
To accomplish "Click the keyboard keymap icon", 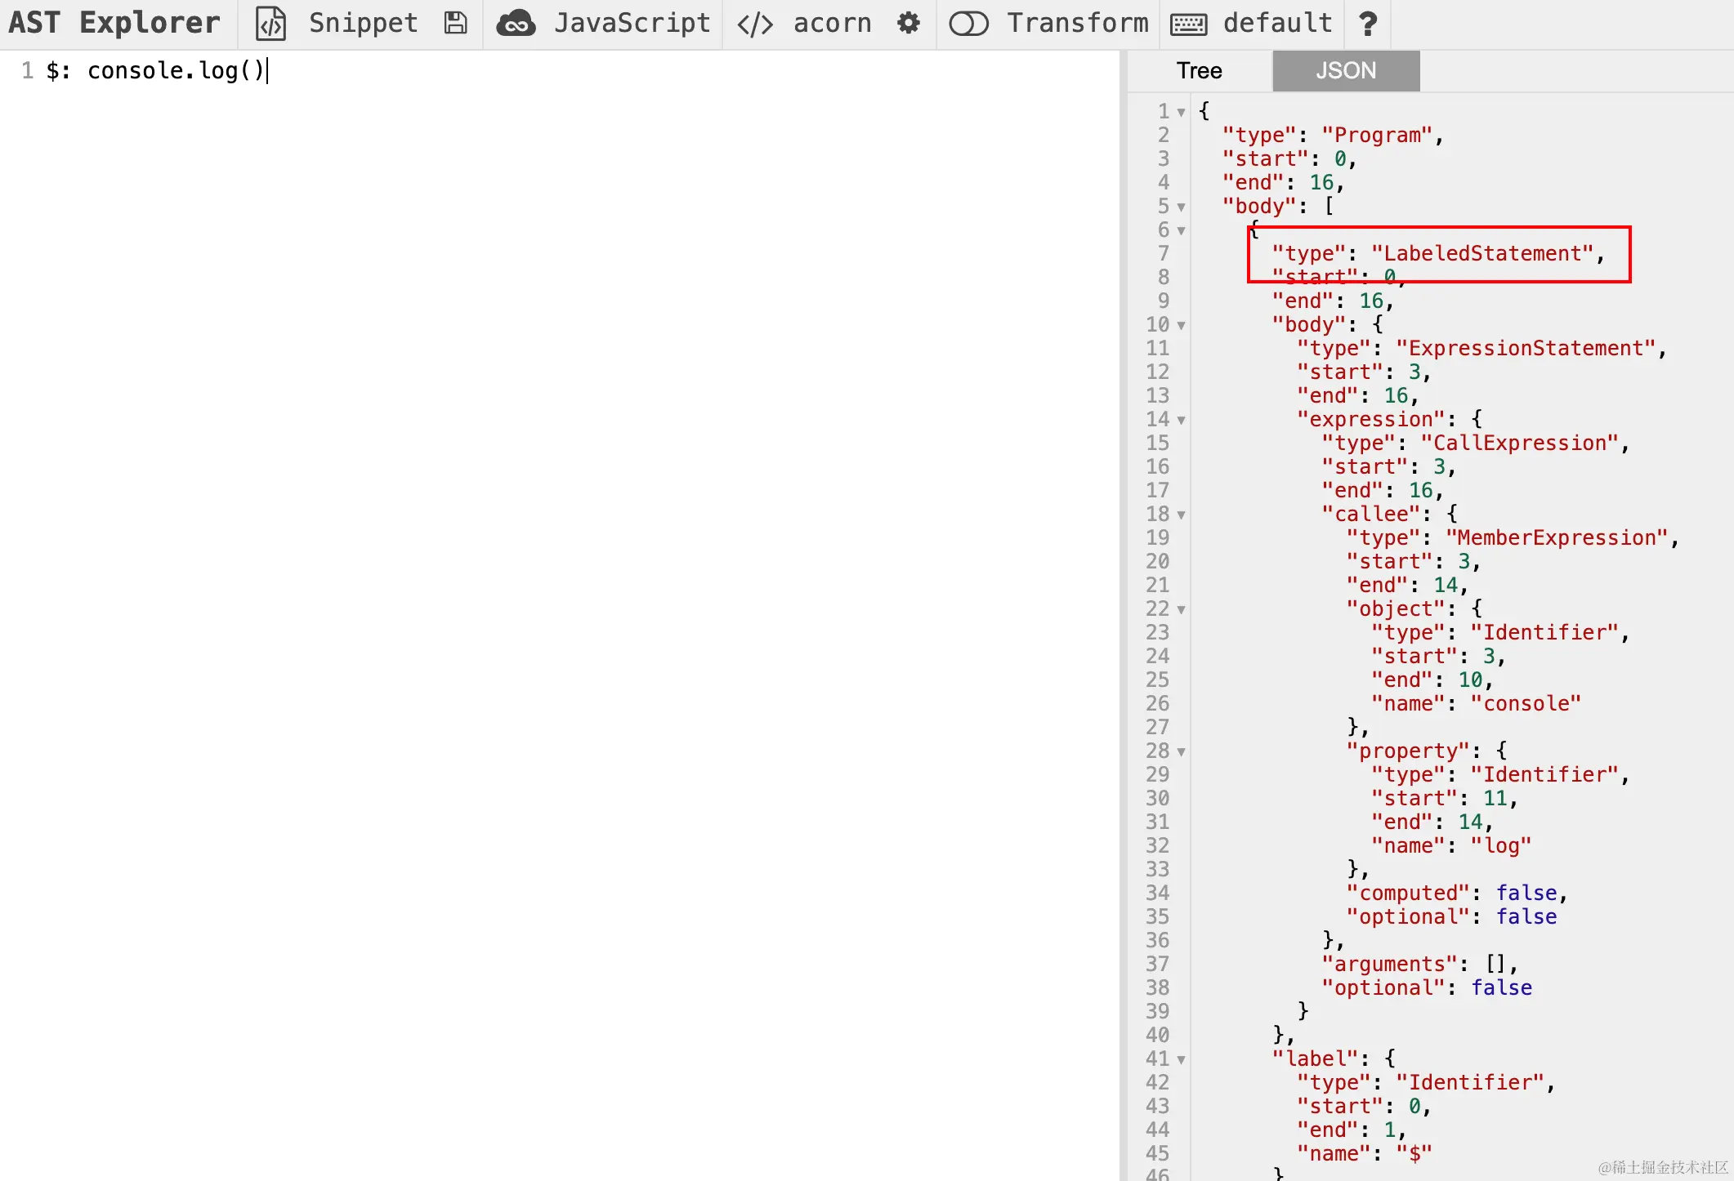I will (x=1188, y=25).
